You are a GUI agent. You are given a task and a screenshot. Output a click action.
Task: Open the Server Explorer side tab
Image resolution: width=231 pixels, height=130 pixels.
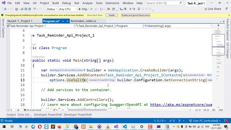click(3, 28)
